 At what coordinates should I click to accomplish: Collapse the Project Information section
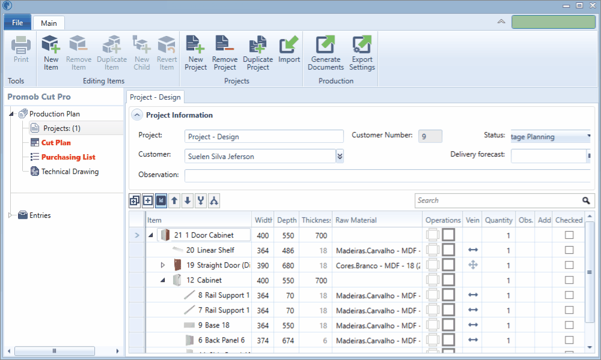click(137, 115)
